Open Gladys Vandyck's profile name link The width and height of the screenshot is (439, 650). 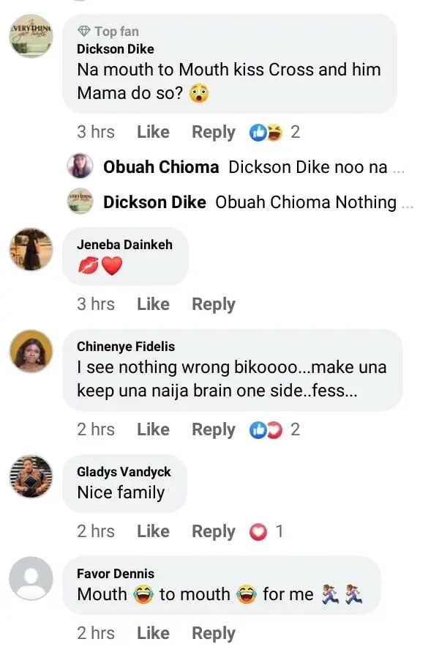[123, 472]
